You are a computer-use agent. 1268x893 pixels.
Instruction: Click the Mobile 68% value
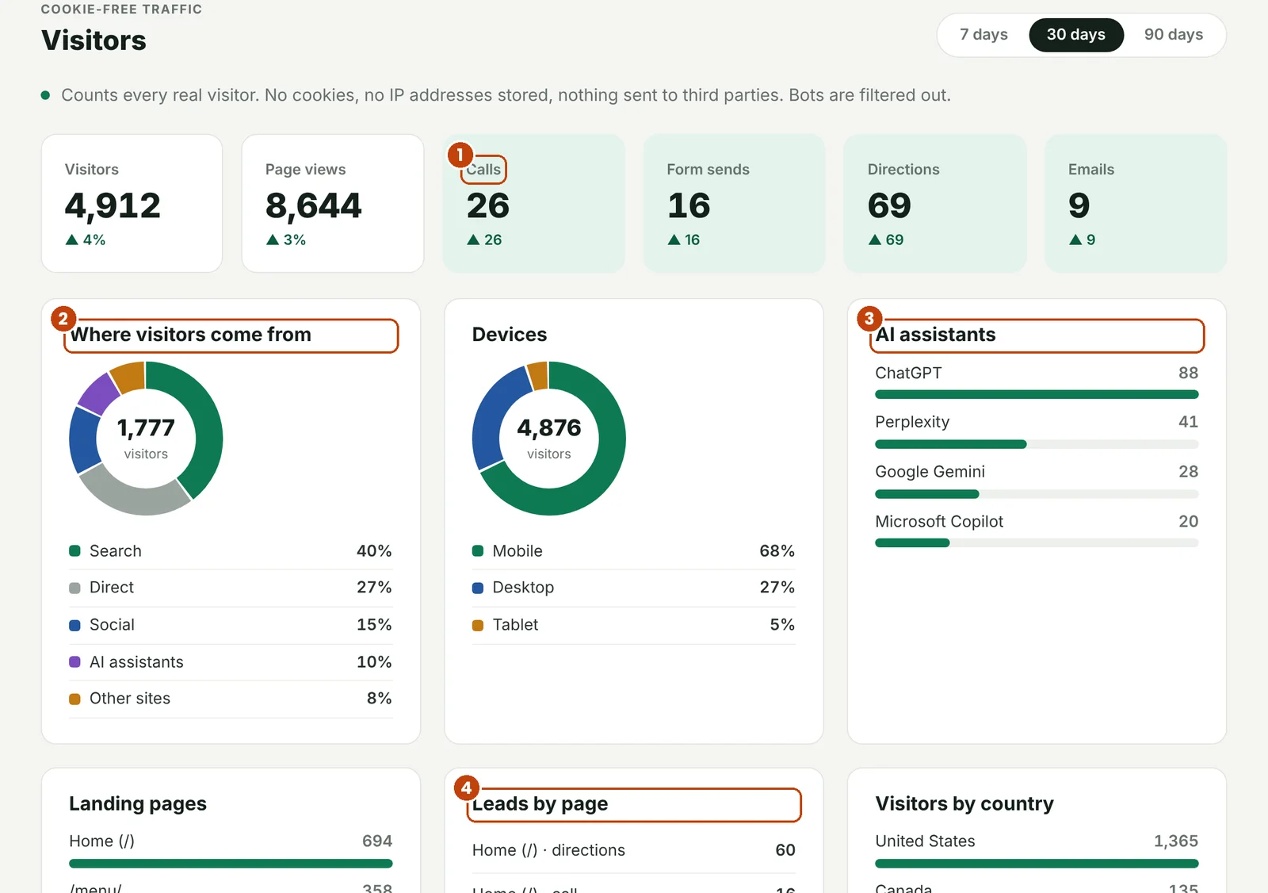(777, 551)
